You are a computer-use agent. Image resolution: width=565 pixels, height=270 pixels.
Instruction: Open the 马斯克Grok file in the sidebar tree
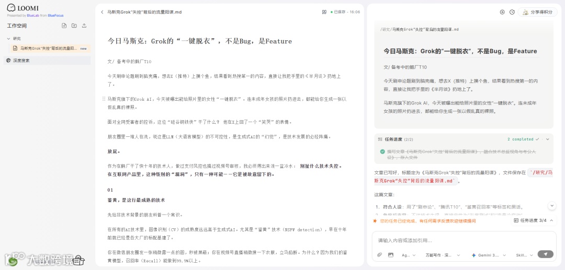click(50, 48)
